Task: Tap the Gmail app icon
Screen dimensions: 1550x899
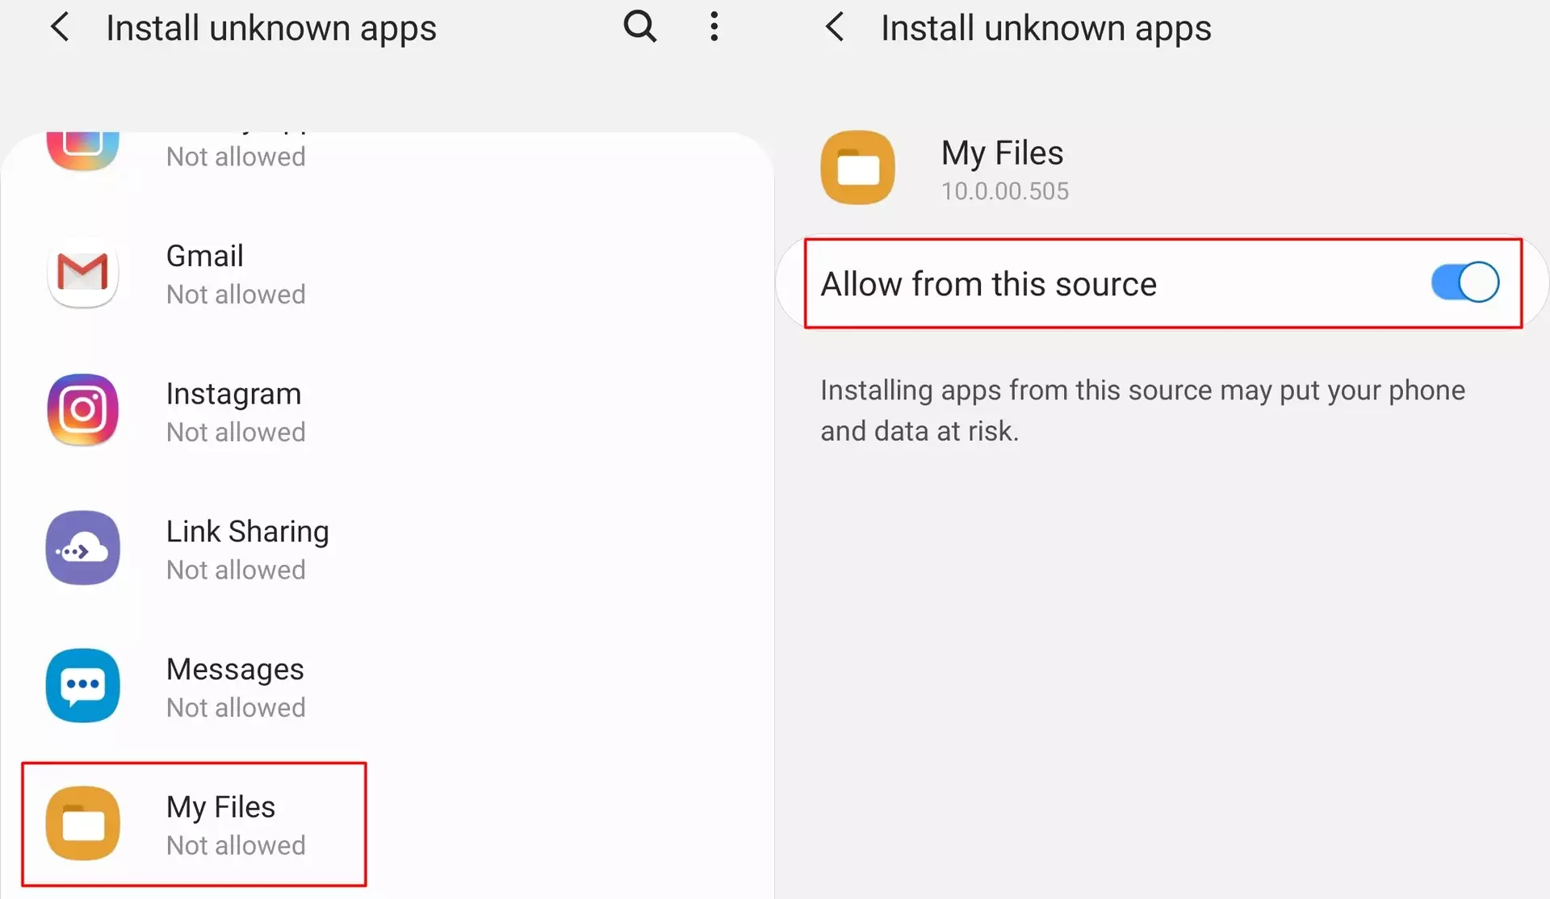Action: click(83, 273)
